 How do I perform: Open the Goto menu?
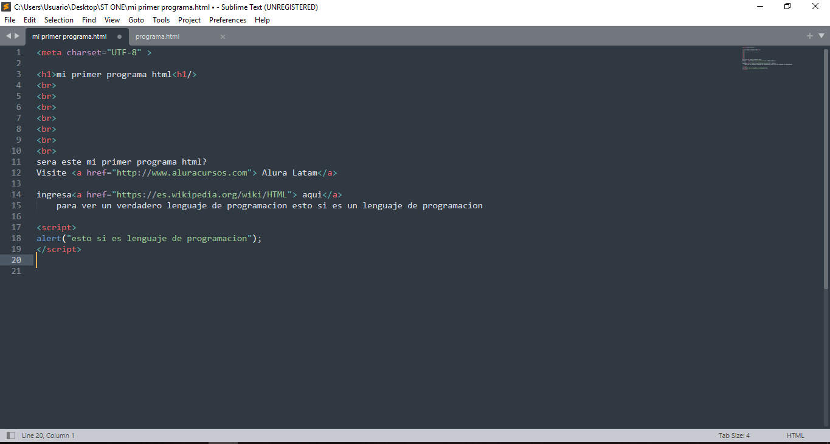pos(136,20)
